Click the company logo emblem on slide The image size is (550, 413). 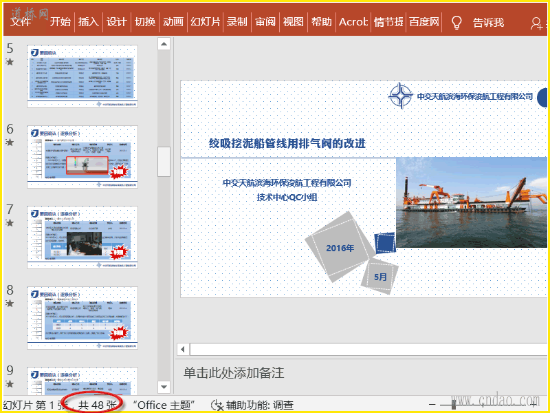(x=401, y=96)
